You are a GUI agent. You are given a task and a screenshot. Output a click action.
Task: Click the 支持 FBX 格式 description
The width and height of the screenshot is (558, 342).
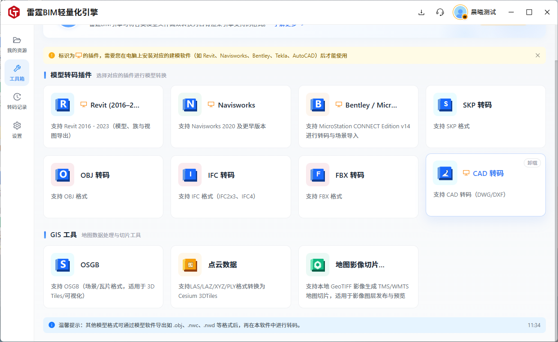pos(324,197)
